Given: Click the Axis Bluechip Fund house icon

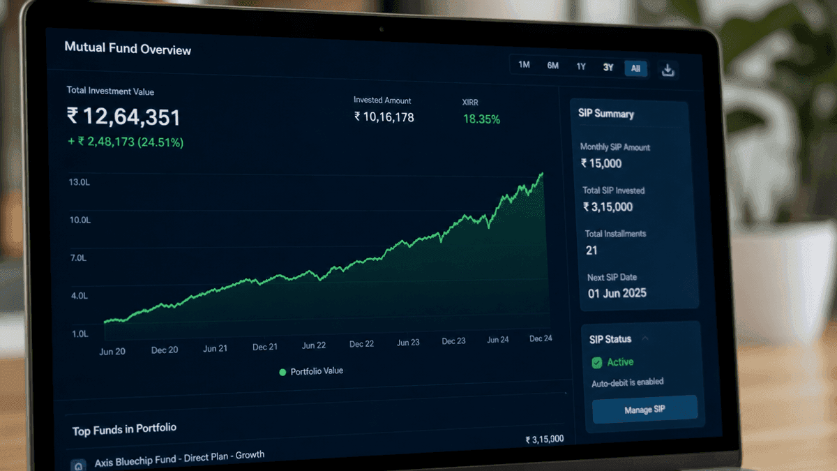Looking at the screenshot, I should pyautogui.click(x=80, y=465).
